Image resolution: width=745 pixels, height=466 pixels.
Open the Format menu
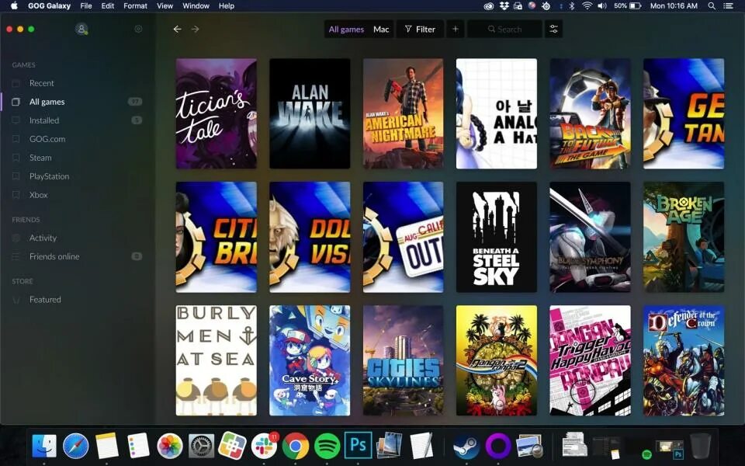pos(135,5)
